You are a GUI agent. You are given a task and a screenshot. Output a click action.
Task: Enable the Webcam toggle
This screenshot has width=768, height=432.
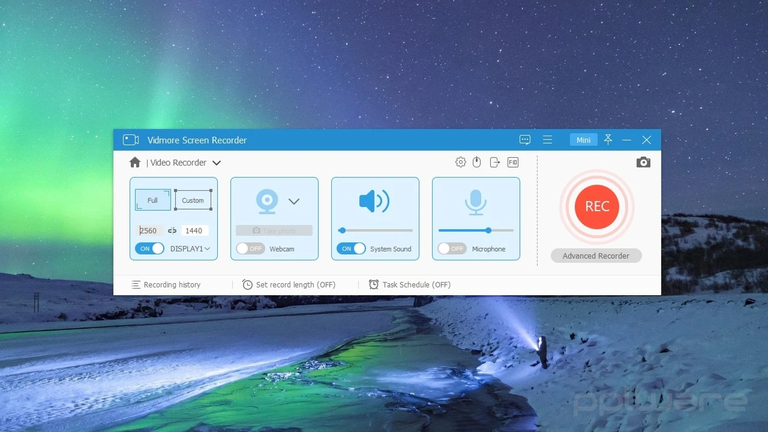coord(250,248)
